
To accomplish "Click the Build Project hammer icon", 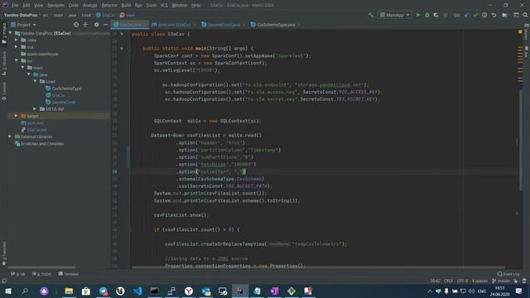I will tap(371, 15).
